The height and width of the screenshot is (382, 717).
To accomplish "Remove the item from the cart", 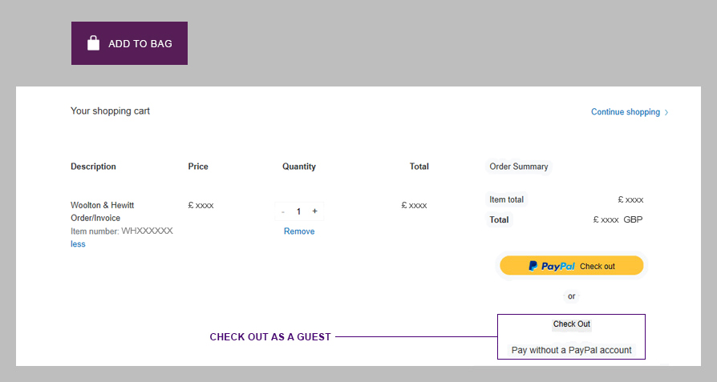I will click(x=299, y=231).
